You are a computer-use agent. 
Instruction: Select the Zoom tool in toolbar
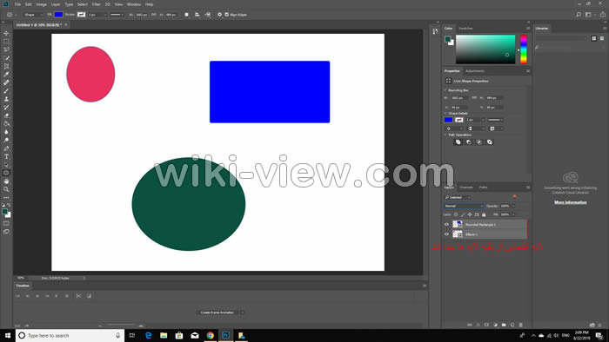(x=6, y=189)
